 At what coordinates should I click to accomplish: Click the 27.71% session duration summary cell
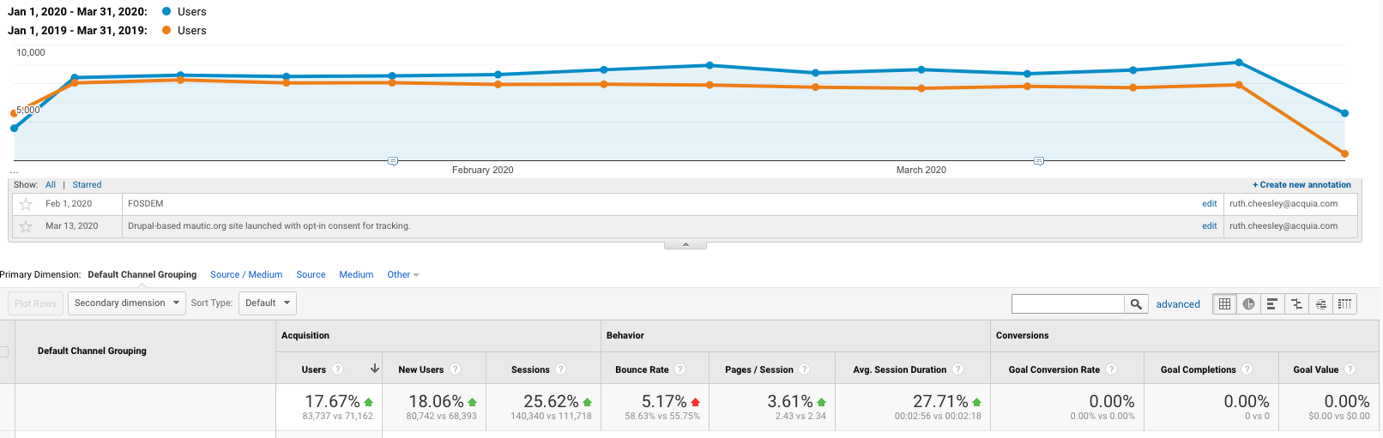(x=913, y=407)
